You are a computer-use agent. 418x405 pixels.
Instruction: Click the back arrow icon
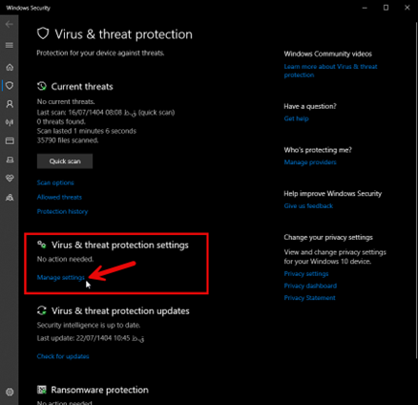10,24
